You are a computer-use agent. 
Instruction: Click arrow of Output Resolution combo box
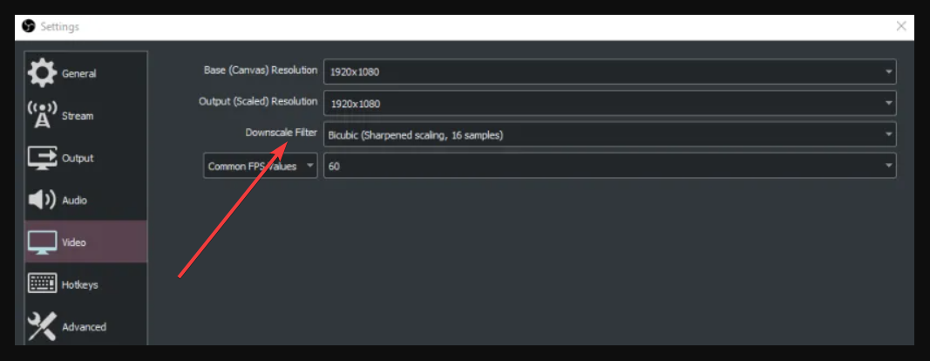coord(888,104)
